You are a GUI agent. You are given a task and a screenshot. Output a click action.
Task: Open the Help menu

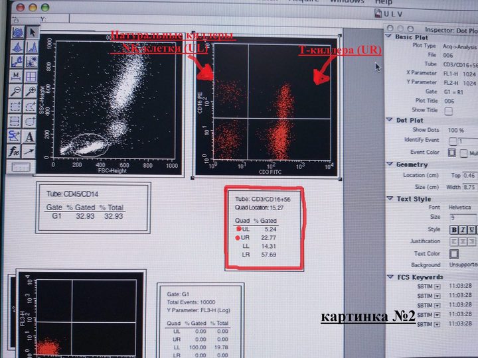point(384,2)
